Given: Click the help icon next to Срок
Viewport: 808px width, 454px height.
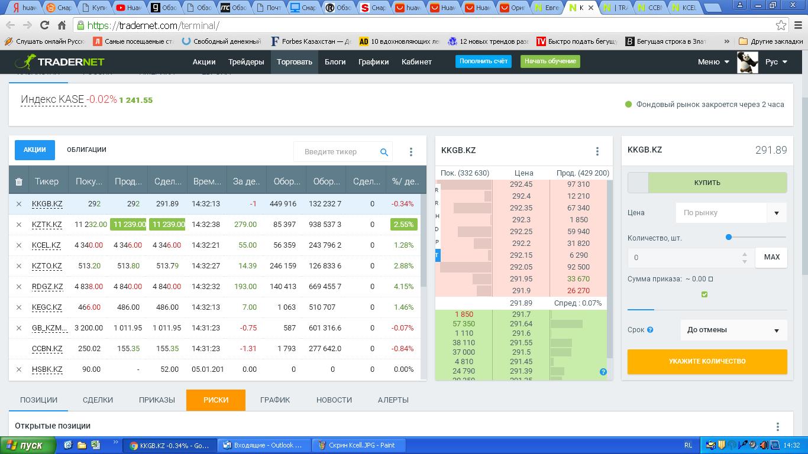Looking at the screenshot, I should [650, 330].
